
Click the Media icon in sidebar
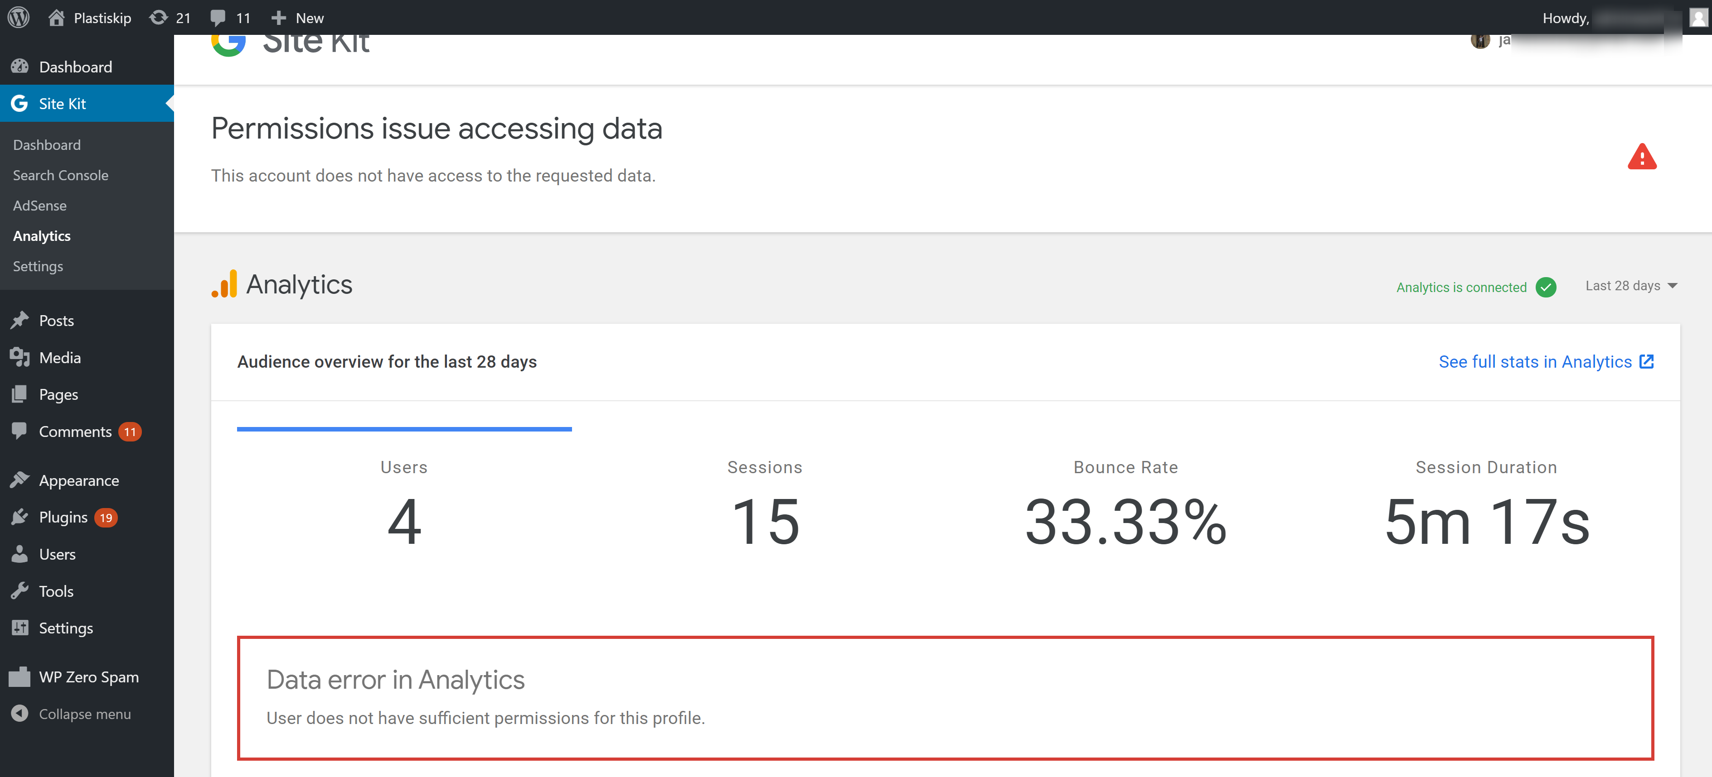(20, 357)
